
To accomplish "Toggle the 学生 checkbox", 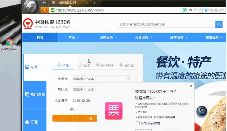I will tap(81, 109).
